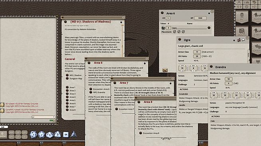Click the identification icon in Ogre header
Screen dimensions: 261x146
tap(239, 40)
